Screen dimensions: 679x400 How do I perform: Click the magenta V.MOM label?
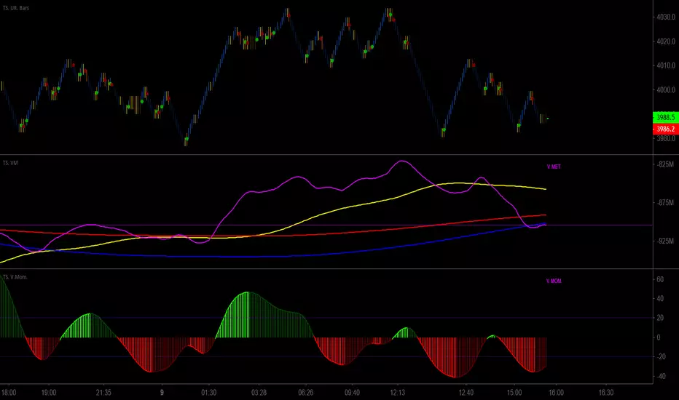point(554,281)
